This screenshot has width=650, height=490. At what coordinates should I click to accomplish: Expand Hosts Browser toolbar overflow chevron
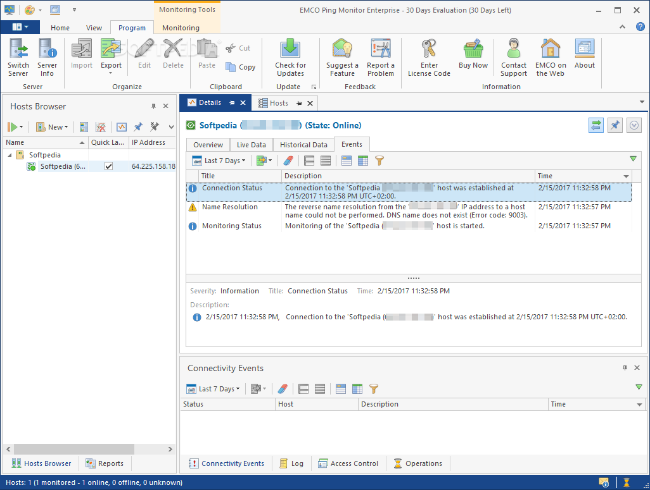tap(171, 127)
